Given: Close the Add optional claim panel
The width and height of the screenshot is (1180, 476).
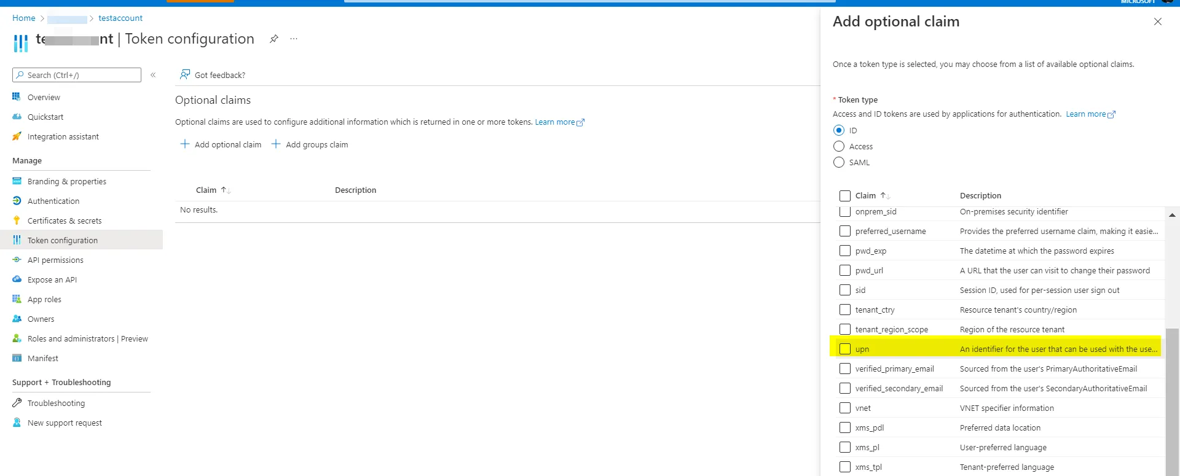Looking at the screenshot, I should (1158, 21).
